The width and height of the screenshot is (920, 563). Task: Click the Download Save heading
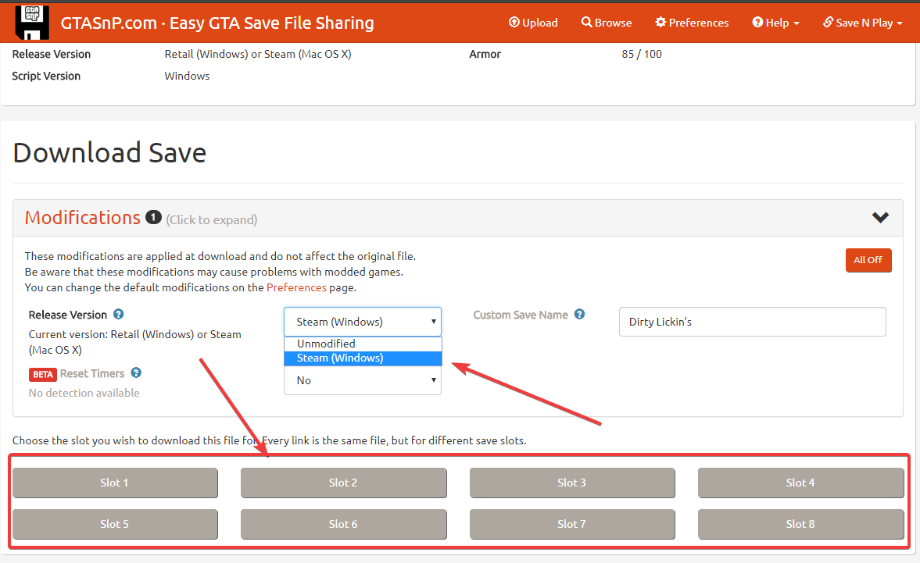coord(109,153)
